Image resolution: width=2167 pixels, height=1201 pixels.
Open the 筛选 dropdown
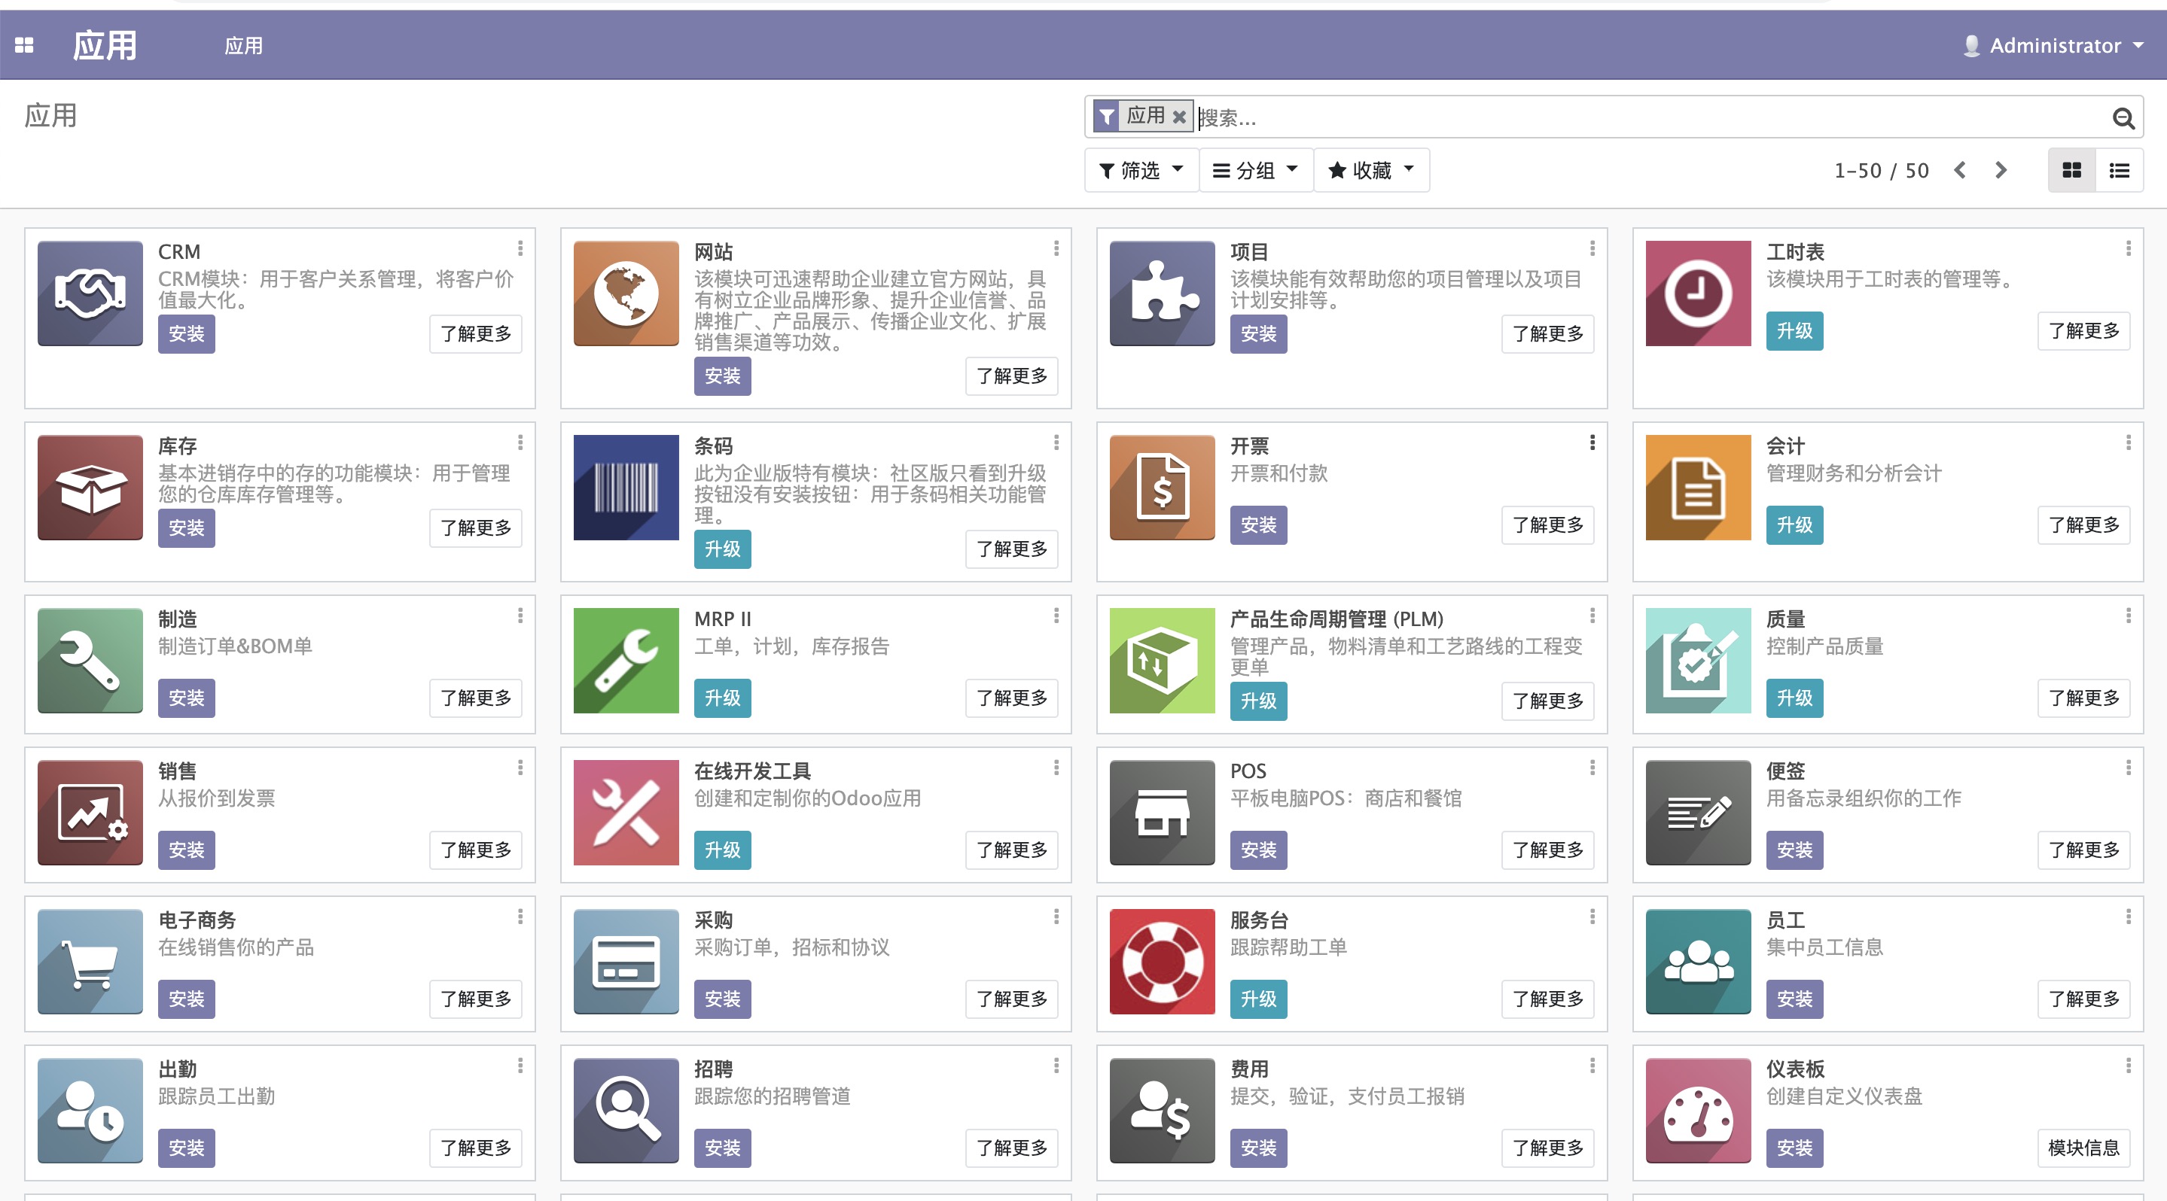(1141, 170)
